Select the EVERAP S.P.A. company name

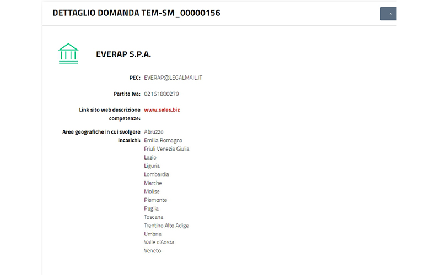click(x=123, y=54)
